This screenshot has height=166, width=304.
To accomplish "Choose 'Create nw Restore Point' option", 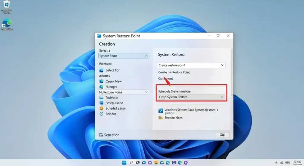I will click(x=174, y=72).
